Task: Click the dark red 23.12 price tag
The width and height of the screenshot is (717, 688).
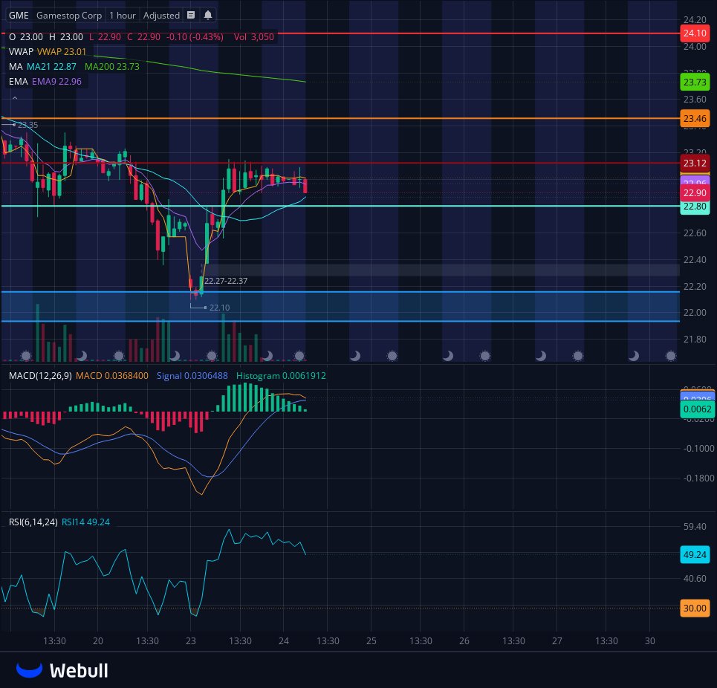Action: tap(695, 163)
